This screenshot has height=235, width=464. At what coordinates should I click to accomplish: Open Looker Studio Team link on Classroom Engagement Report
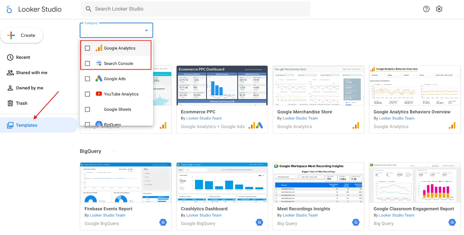point(396,215)
